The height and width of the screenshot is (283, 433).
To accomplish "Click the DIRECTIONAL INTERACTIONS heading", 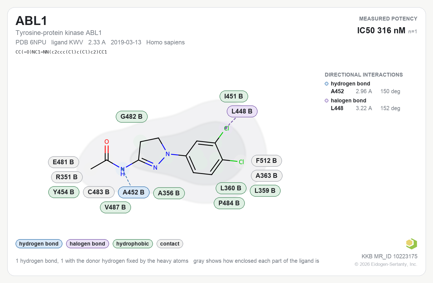I will [x=364, y=75].
